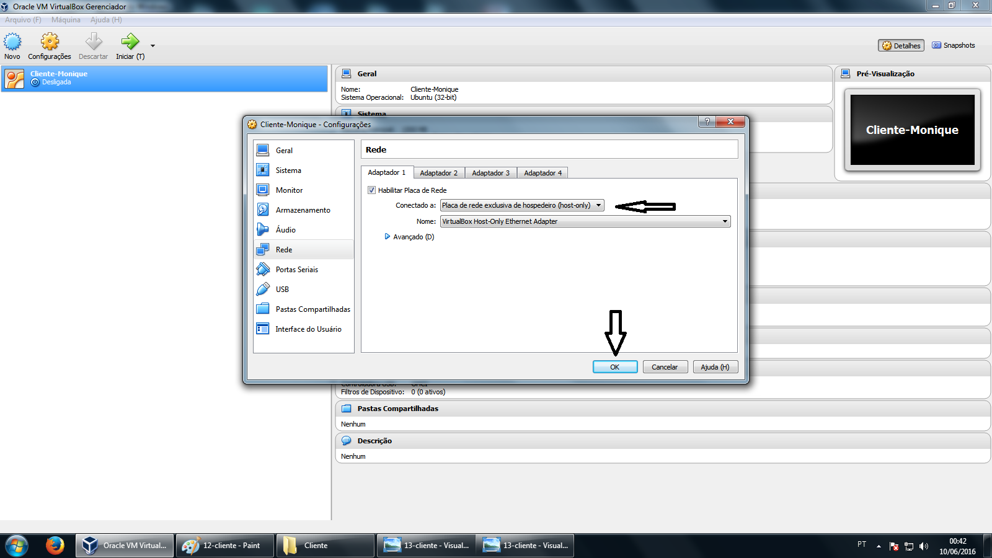Open Configurações gear toolbar icon
This screenshot has height=558, width=992.
[50, 42]
